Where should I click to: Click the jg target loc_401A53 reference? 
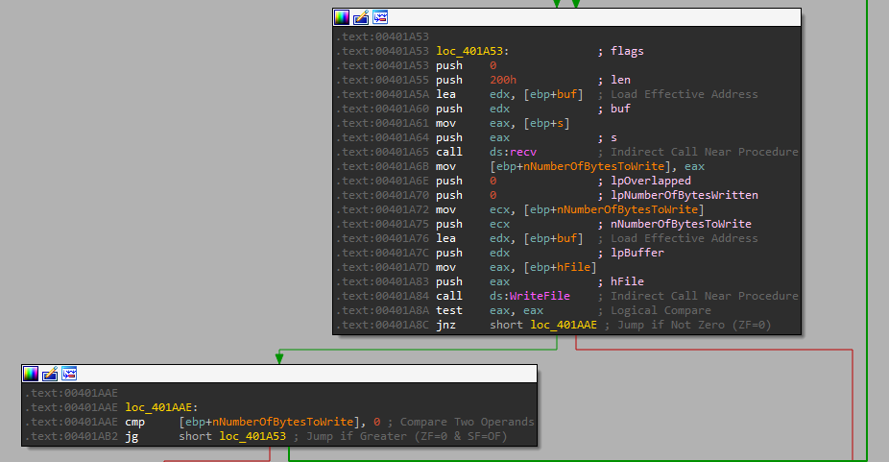254,437
